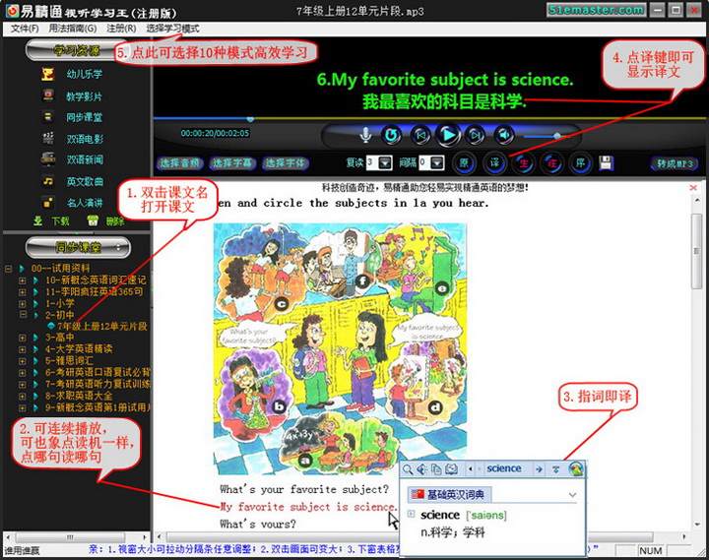Expand the 3-高中 tree node
Screen dimensions: 709x560
pos(22,338)
